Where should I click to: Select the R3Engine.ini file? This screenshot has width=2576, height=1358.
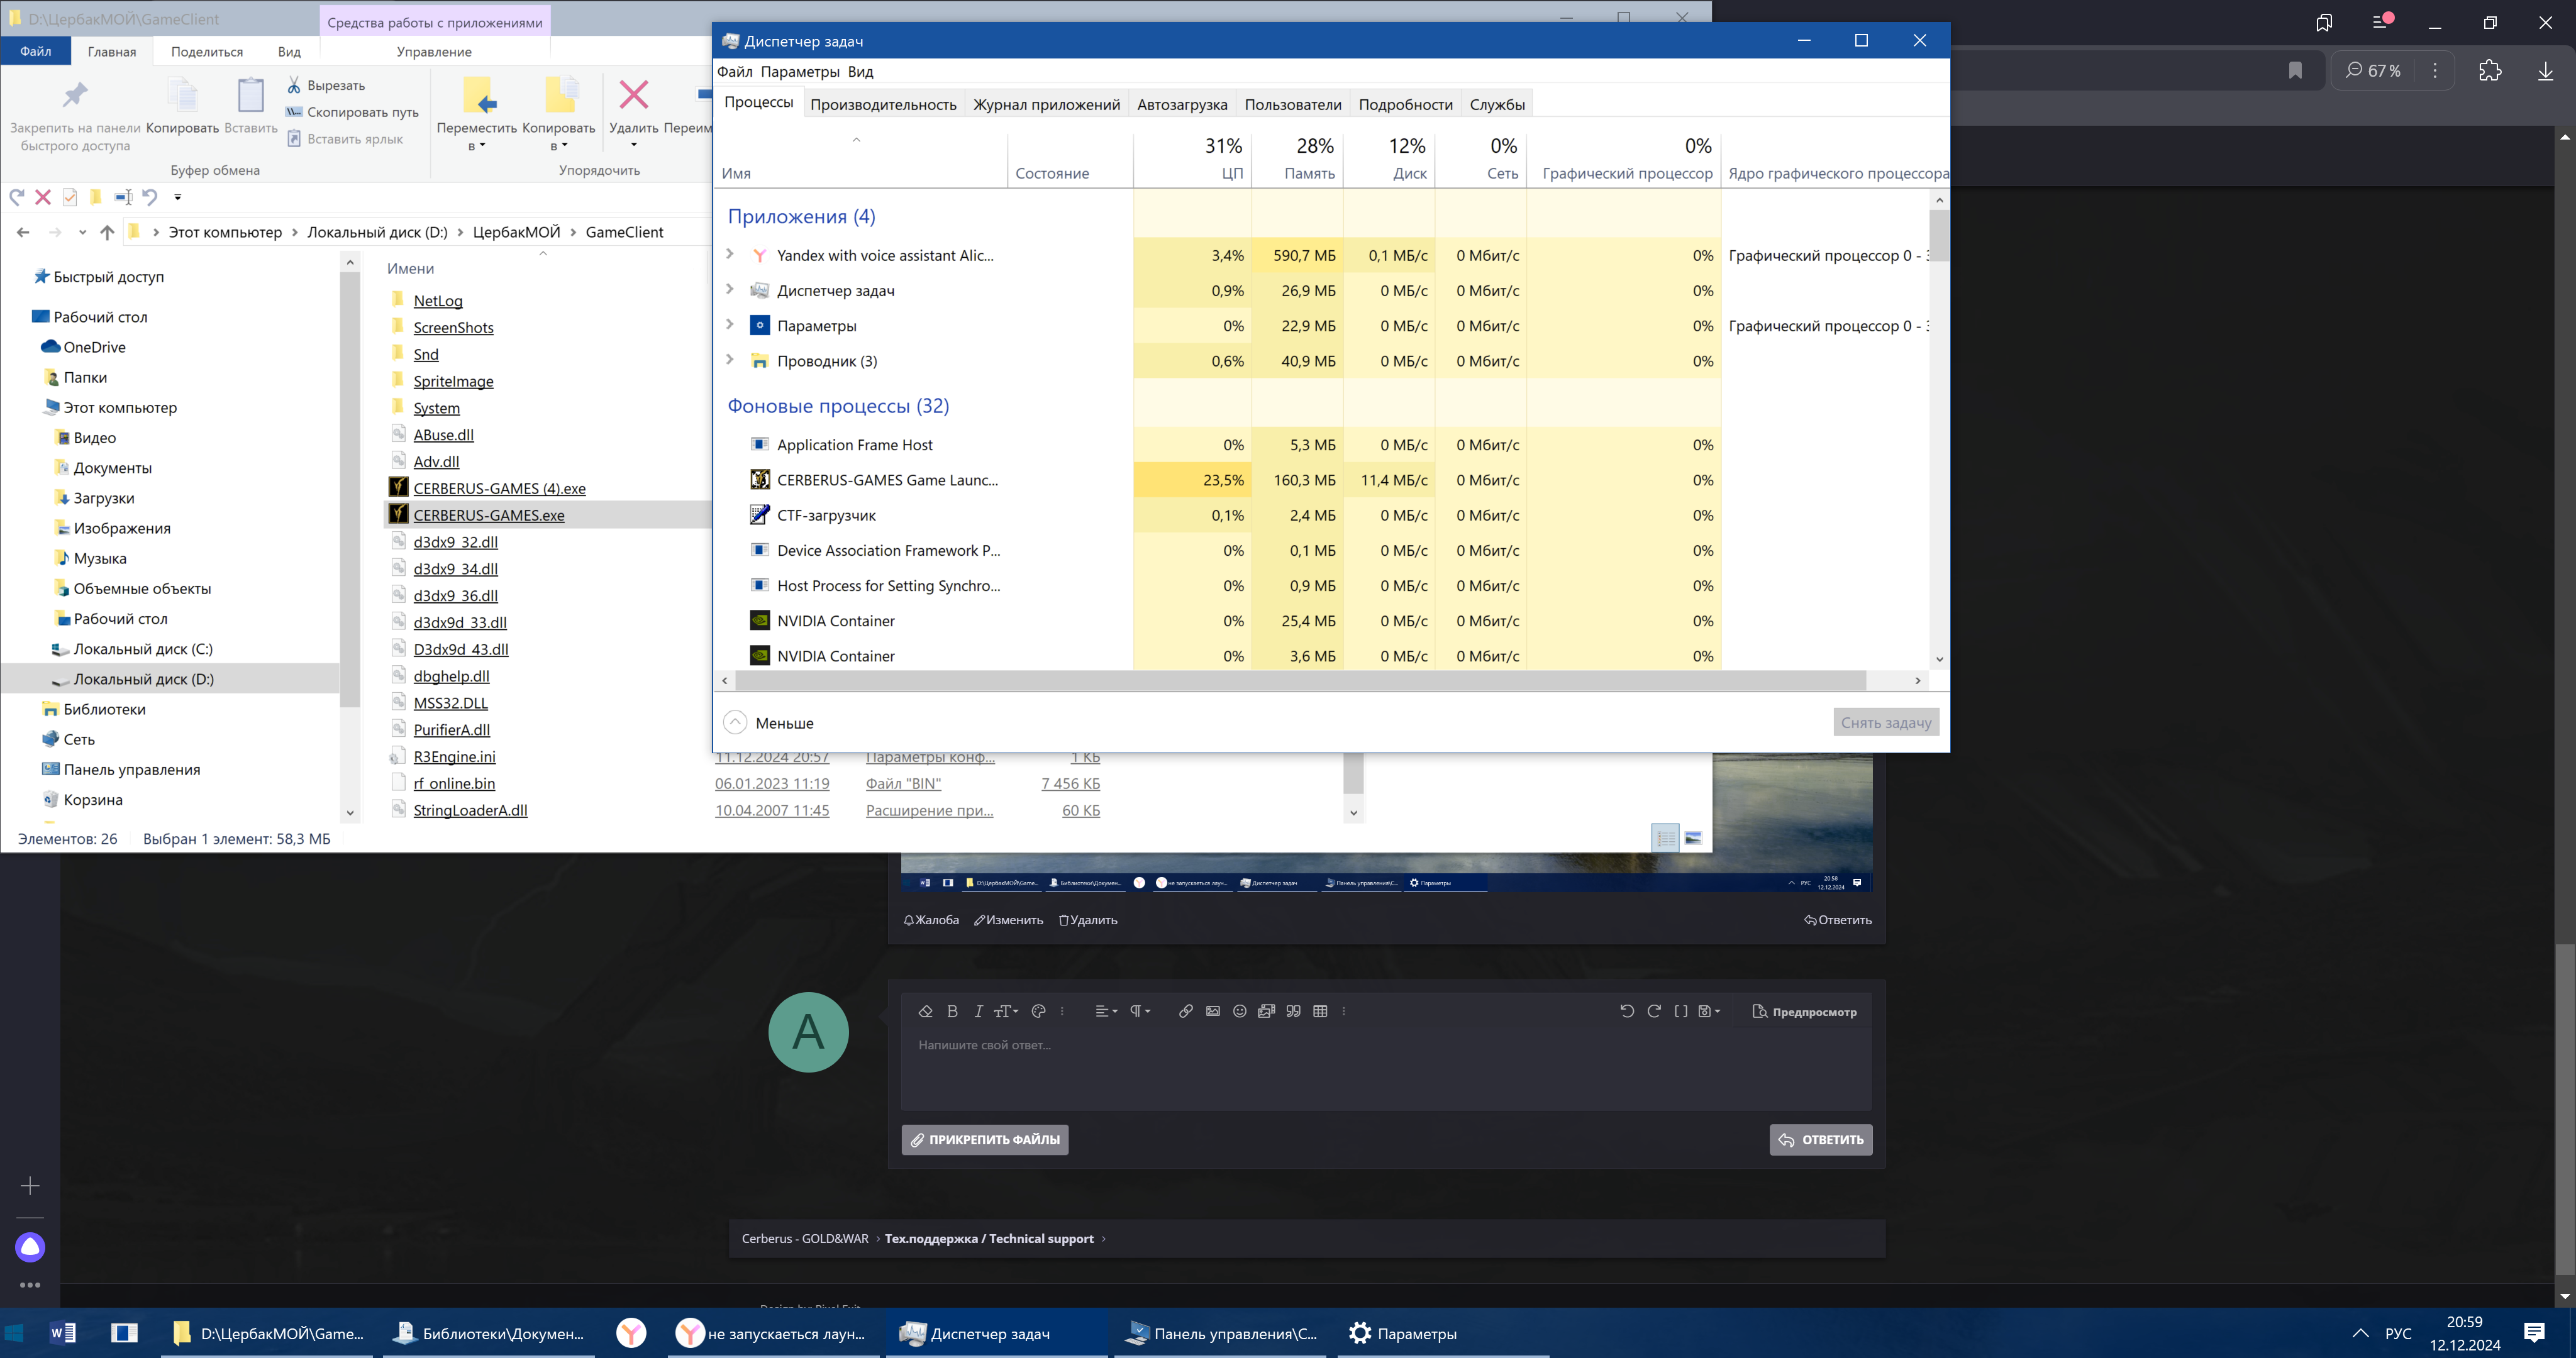(x=454, y=756)
